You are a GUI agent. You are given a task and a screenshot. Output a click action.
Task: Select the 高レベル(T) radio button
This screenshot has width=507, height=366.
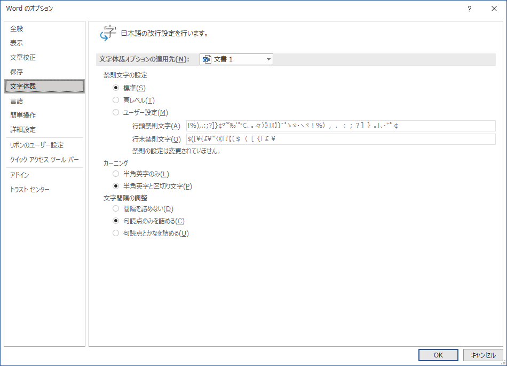(116, 100)
